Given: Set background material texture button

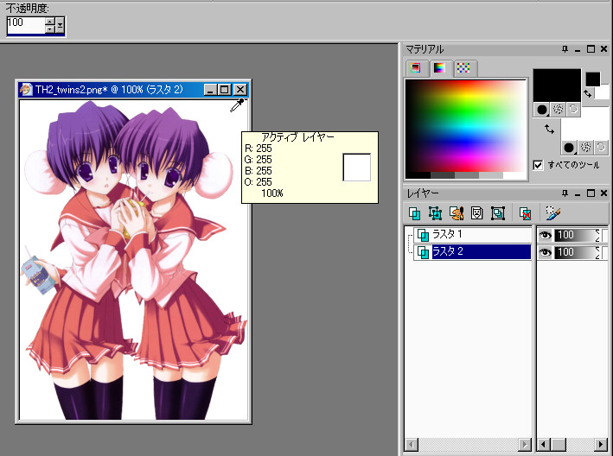Looking at the screenshot, I should coord(585,147).
